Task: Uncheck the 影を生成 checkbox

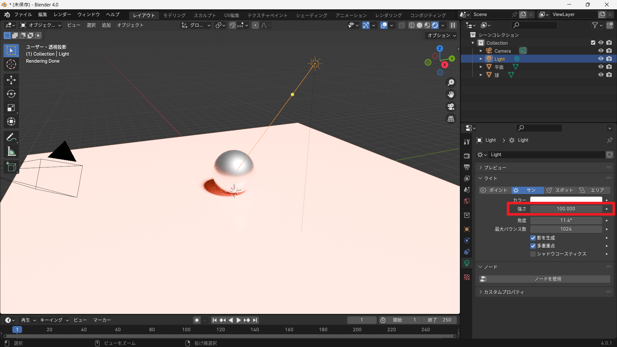Action: 533,238
